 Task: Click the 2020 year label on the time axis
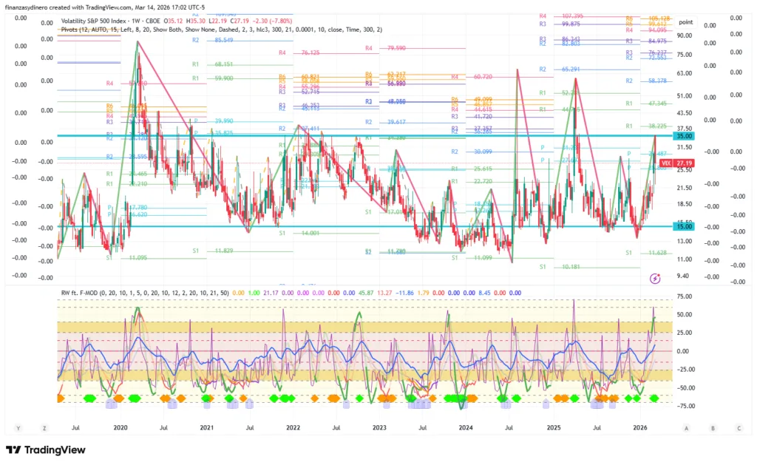pyautogui.click(x=120, y=427)
